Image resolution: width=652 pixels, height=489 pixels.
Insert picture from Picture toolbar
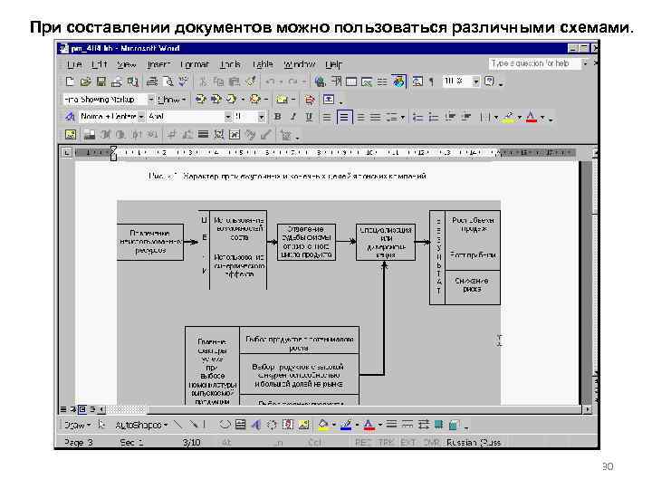tap(71, 134)
